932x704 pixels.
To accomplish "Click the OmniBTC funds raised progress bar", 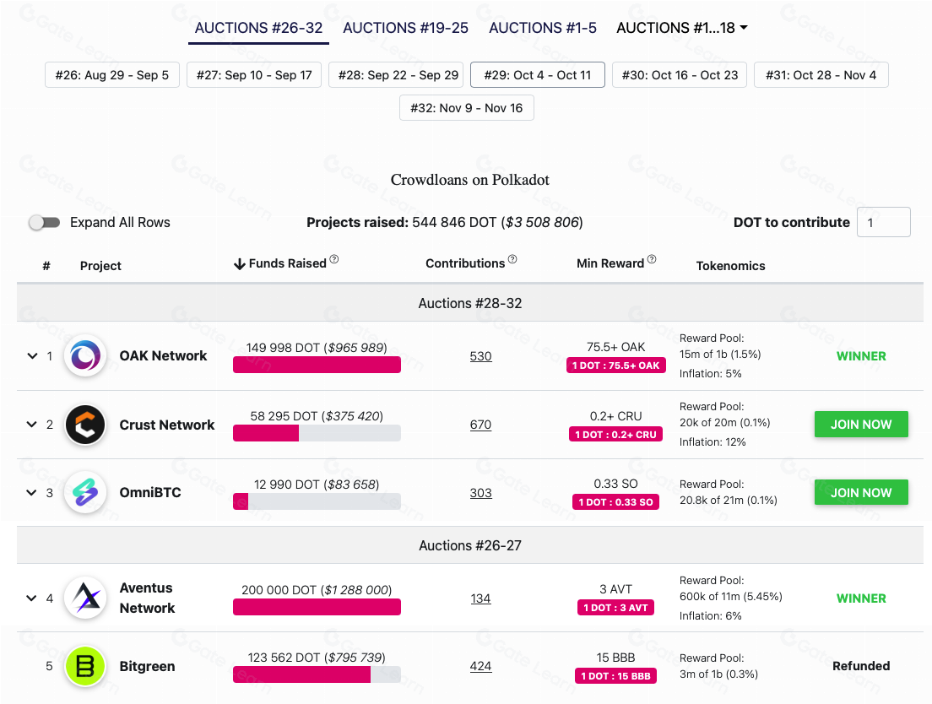I will point(317,501).
